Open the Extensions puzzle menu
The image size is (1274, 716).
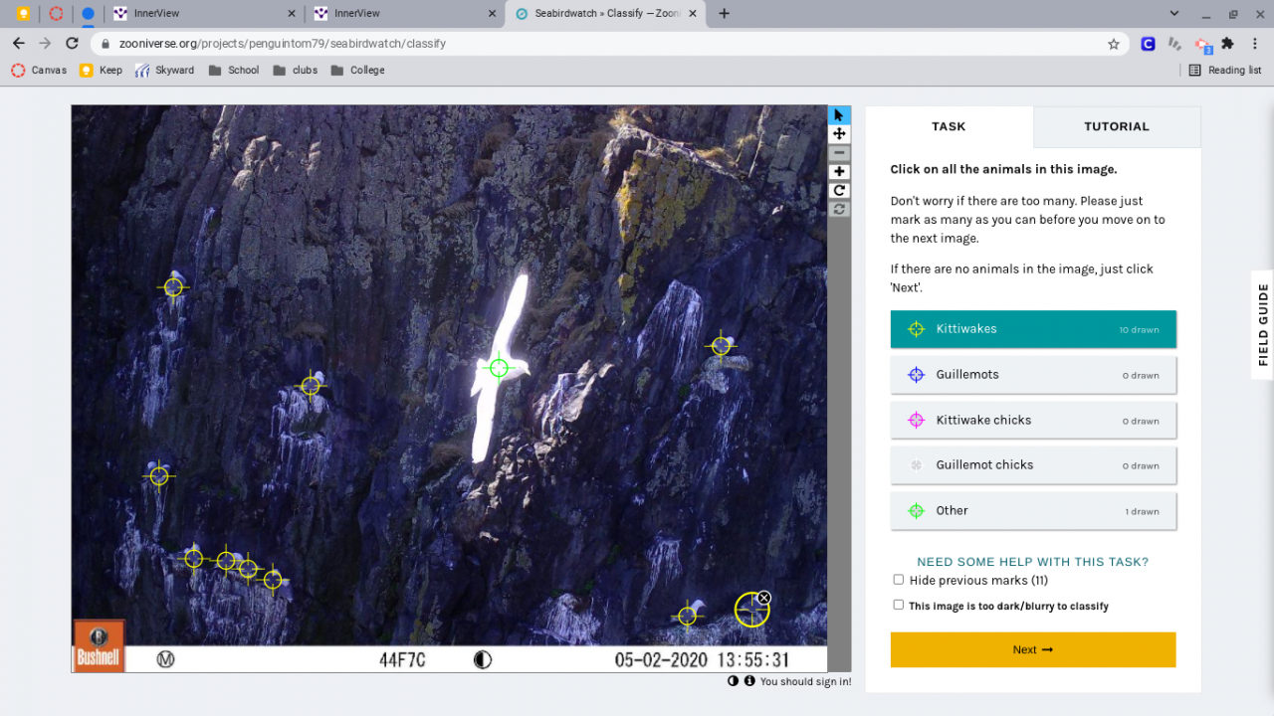tap(1227, 44)
